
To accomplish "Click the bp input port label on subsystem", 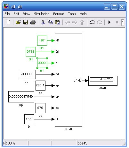I will (x=57, y=97).
